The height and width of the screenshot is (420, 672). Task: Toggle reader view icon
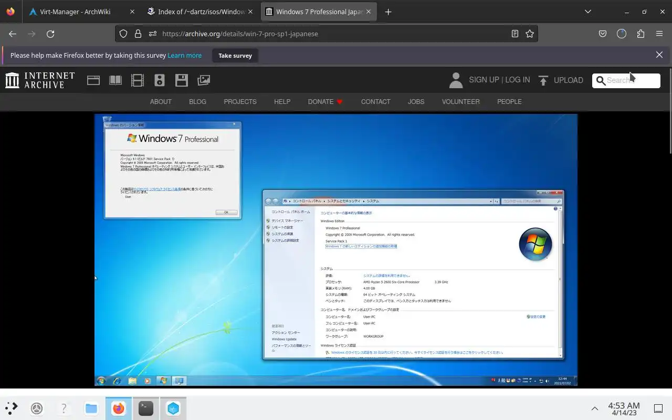515,34
